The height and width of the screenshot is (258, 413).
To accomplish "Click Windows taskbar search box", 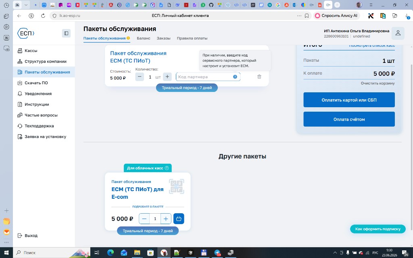I will click(52, 253).
